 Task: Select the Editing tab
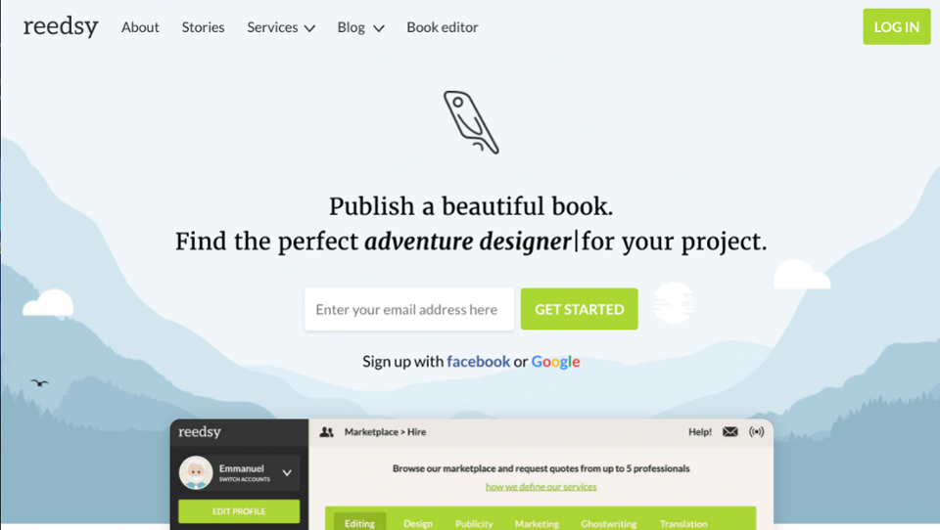pyautogui.click(x=359, y=522)
